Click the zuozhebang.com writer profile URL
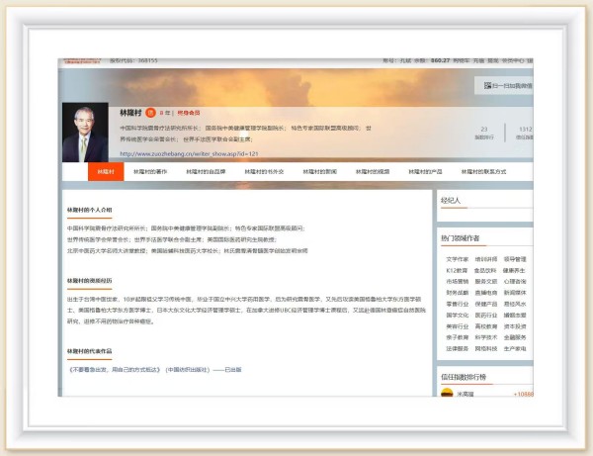 [x=189, y=154]
